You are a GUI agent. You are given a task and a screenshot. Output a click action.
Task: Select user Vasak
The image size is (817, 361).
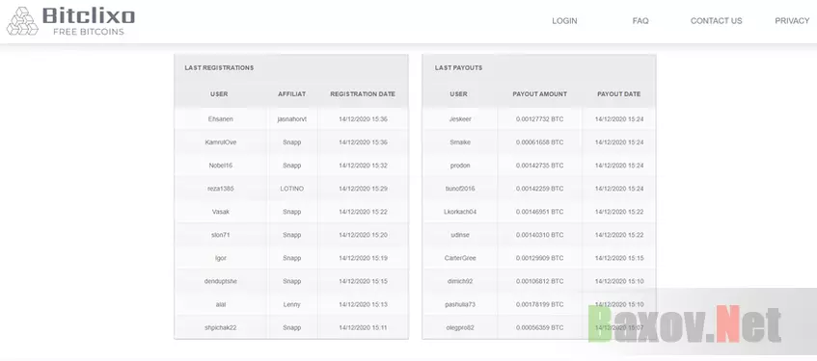(220, 212)
